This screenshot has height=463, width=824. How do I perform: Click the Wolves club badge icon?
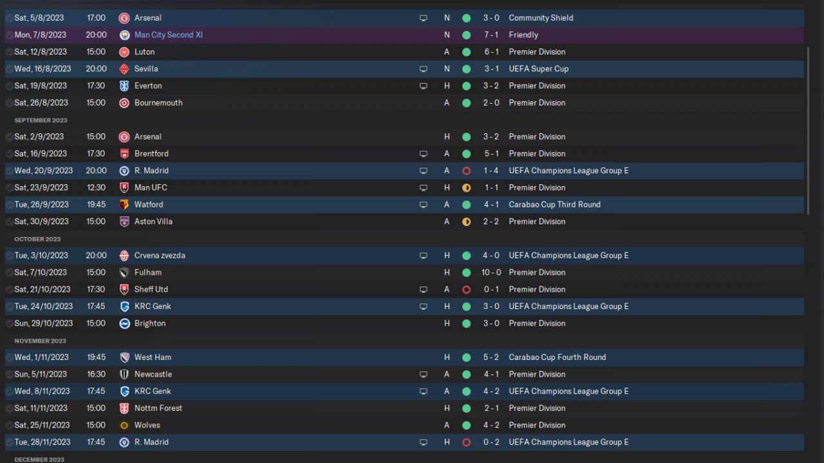point(124,425)
